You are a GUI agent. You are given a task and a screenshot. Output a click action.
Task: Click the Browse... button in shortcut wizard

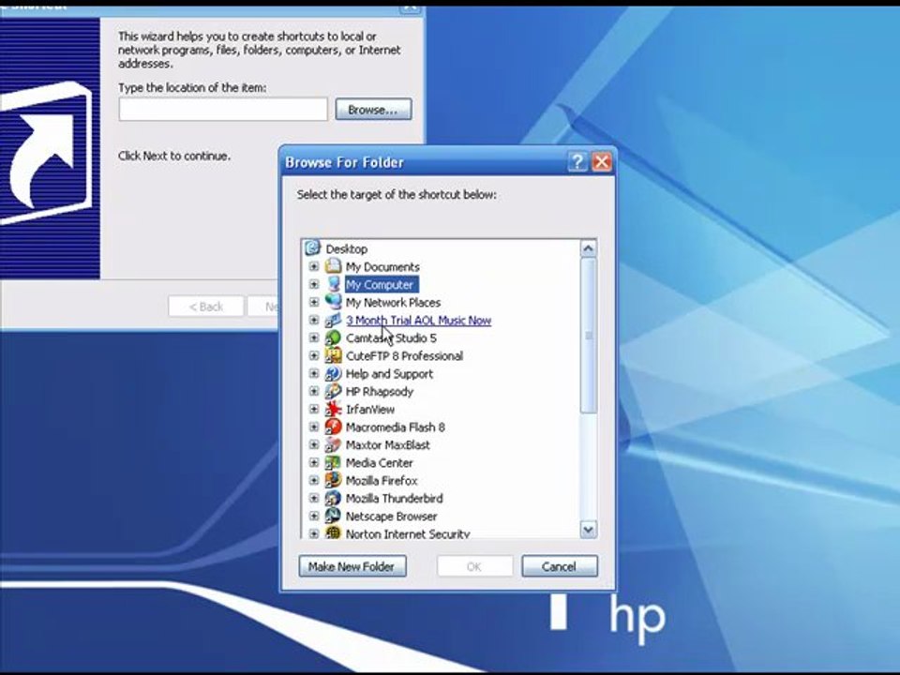pyautogui.click(x=373, y=109)
